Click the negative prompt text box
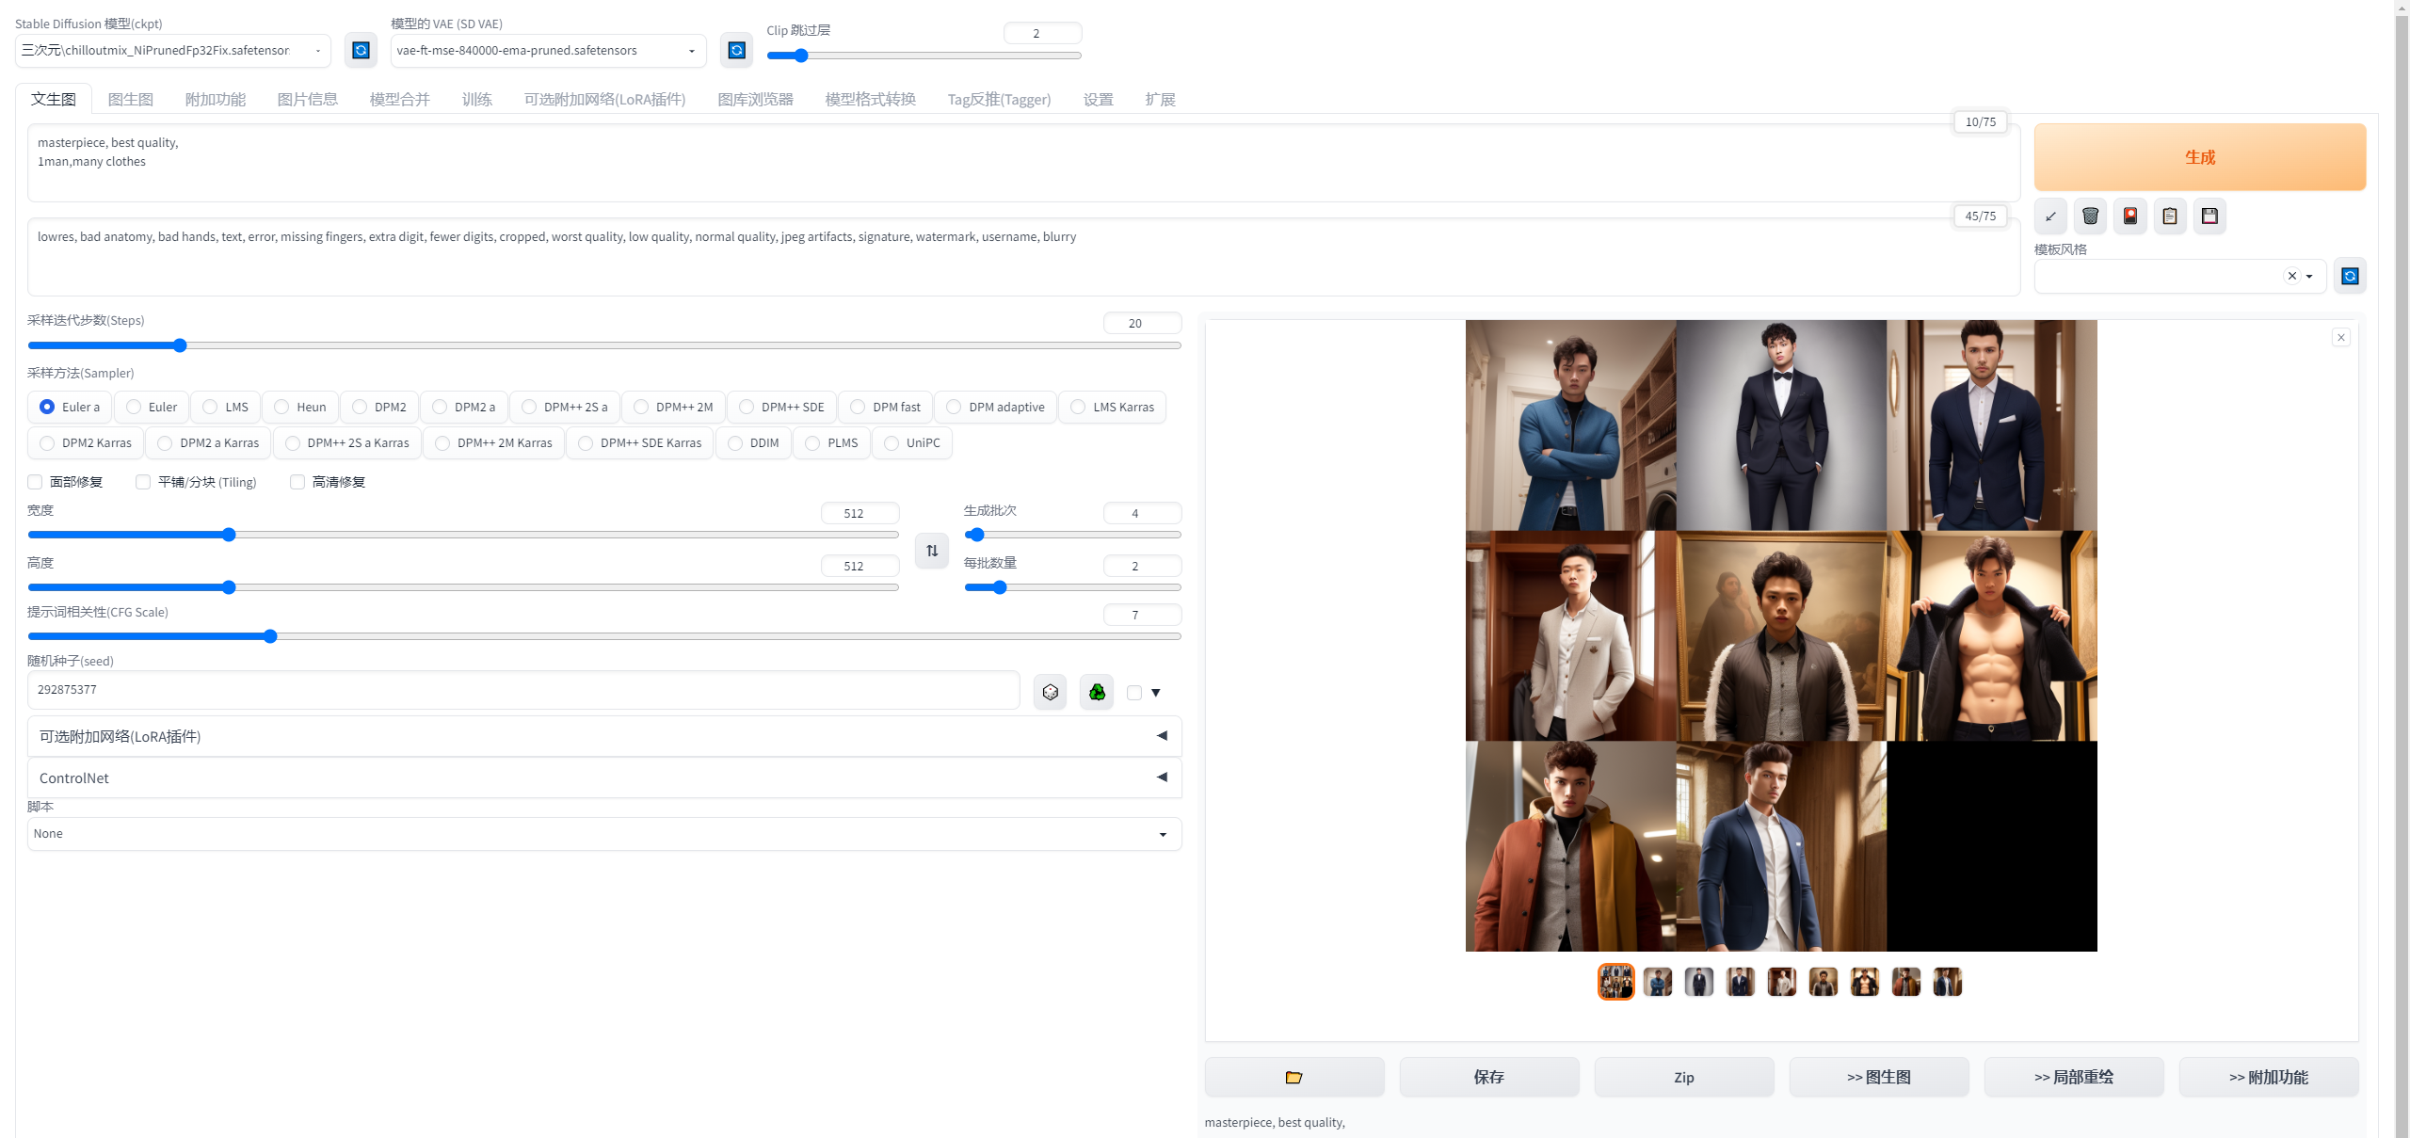The width and height of the screenshot is (2410, 1138). [1024, 256]
